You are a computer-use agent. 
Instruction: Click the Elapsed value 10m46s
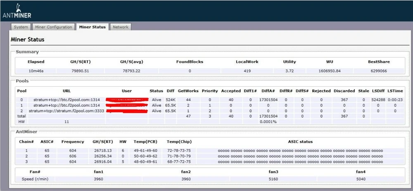click(36, 71)
